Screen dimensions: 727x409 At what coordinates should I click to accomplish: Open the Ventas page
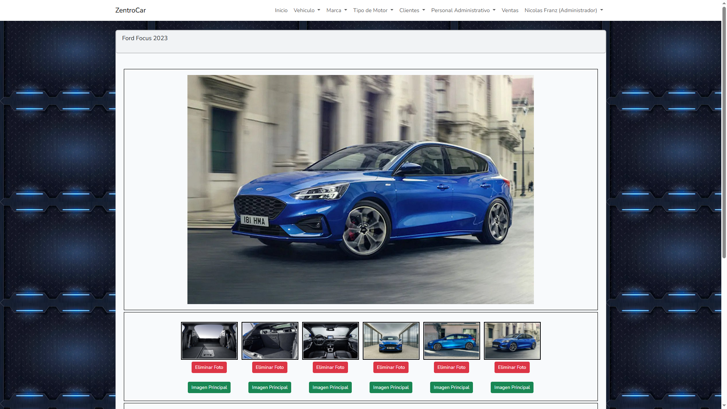pyautogui.click(x=510, y=10)
